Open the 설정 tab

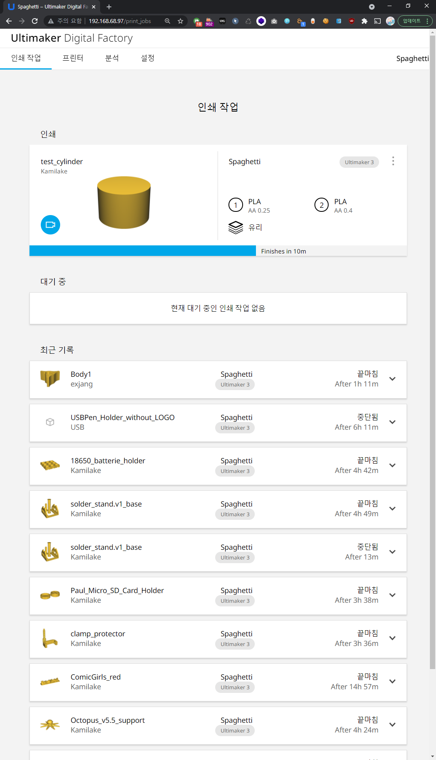(147, 58)
